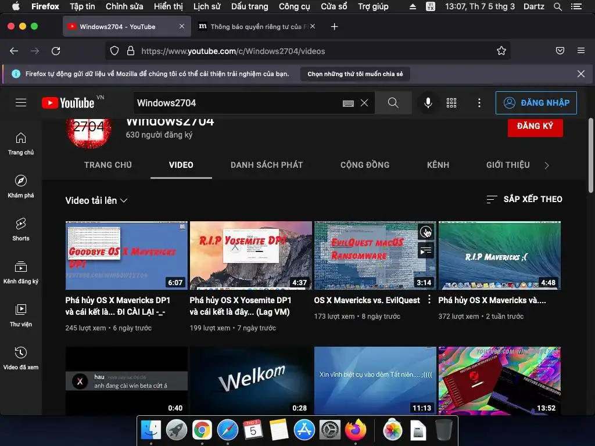
Task: Open the KÊNH tab
Action: 438,165
